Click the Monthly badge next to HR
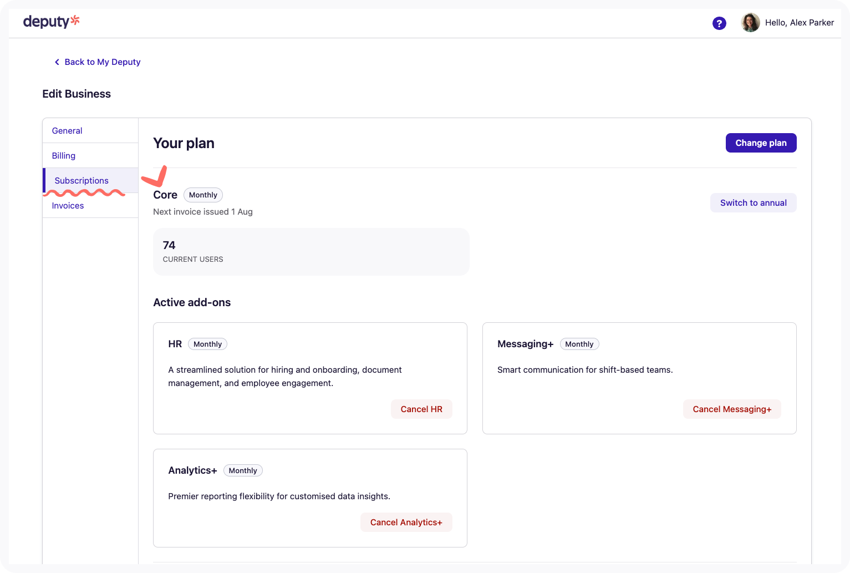This screenshot has height=573, width=850. click(207, 344)
